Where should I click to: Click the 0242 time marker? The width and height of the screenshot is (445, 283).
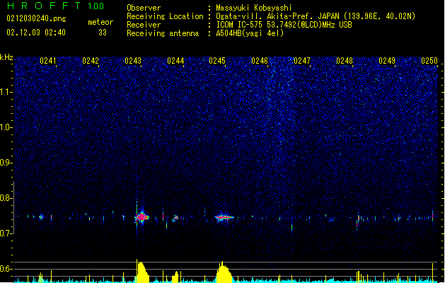(x=91, y=61)
